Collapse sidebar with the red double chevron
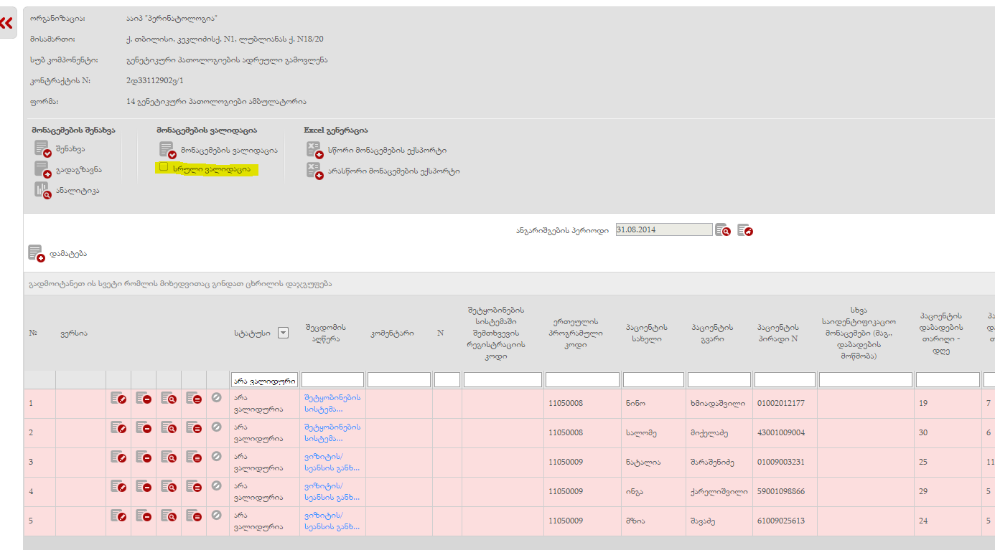The image size is (995, 550). tap(6, 23)
